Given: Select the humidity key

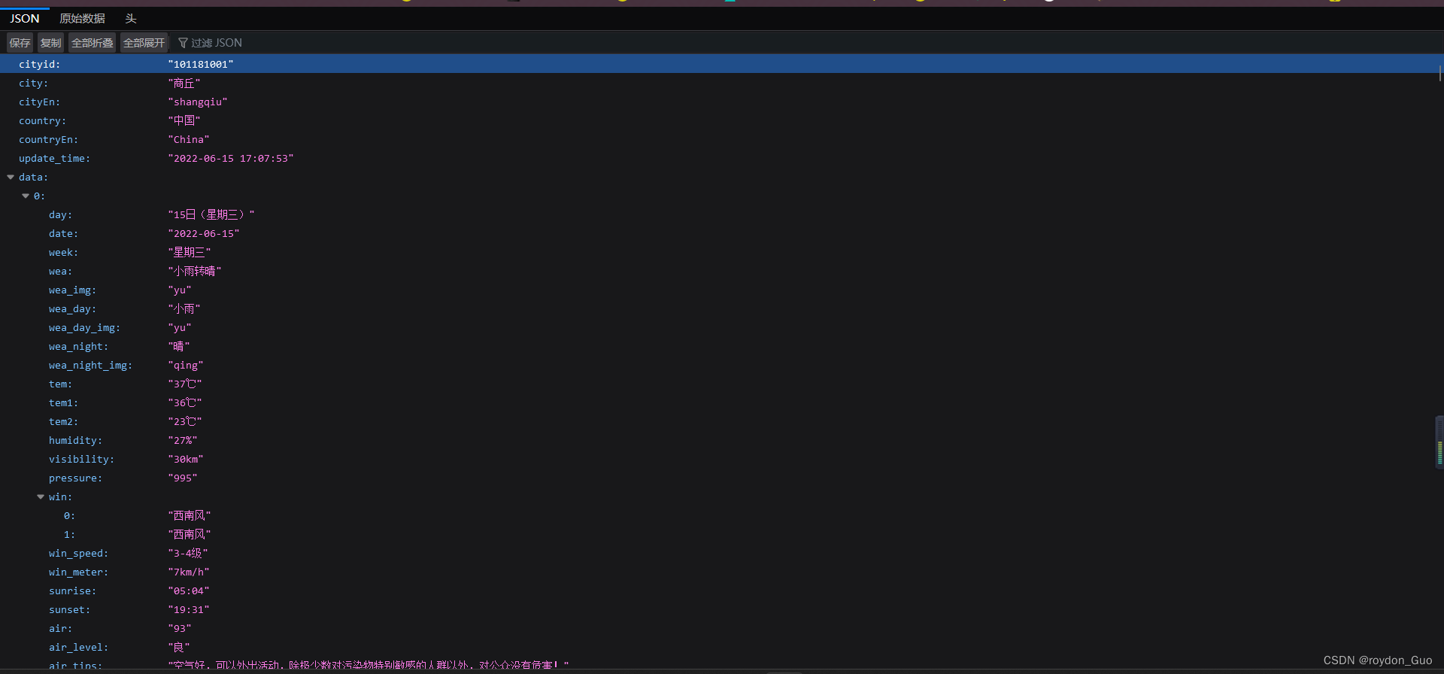Looking at the screenshot, I should [75, 440].
